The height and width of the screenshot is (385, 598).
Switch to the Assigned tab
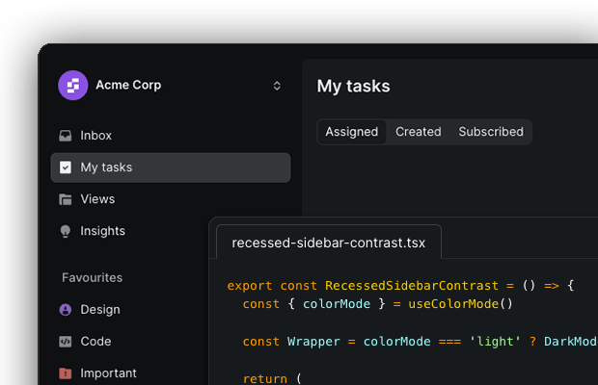[352, 132]
